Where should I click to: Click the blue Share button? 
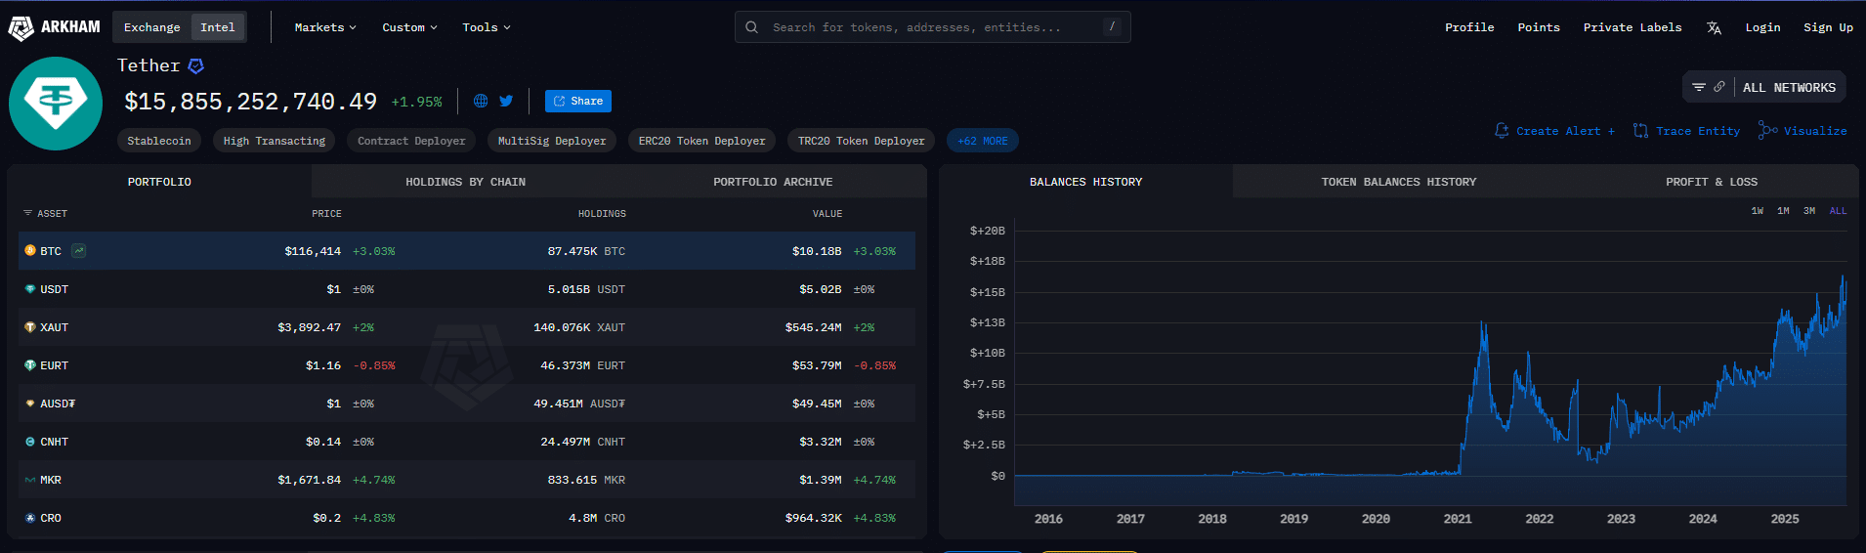(577, 101)
